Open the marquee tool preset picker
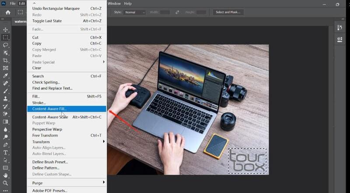The width and height of the screenshot is (350, 193). pos(21,12)
